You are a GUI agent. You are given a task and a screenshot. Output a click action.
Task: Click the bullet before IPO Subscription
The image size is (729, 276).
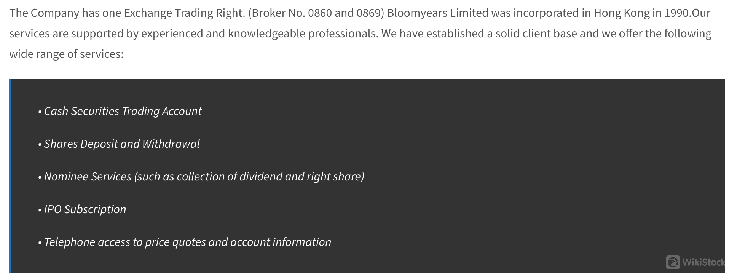coord(40,210)
